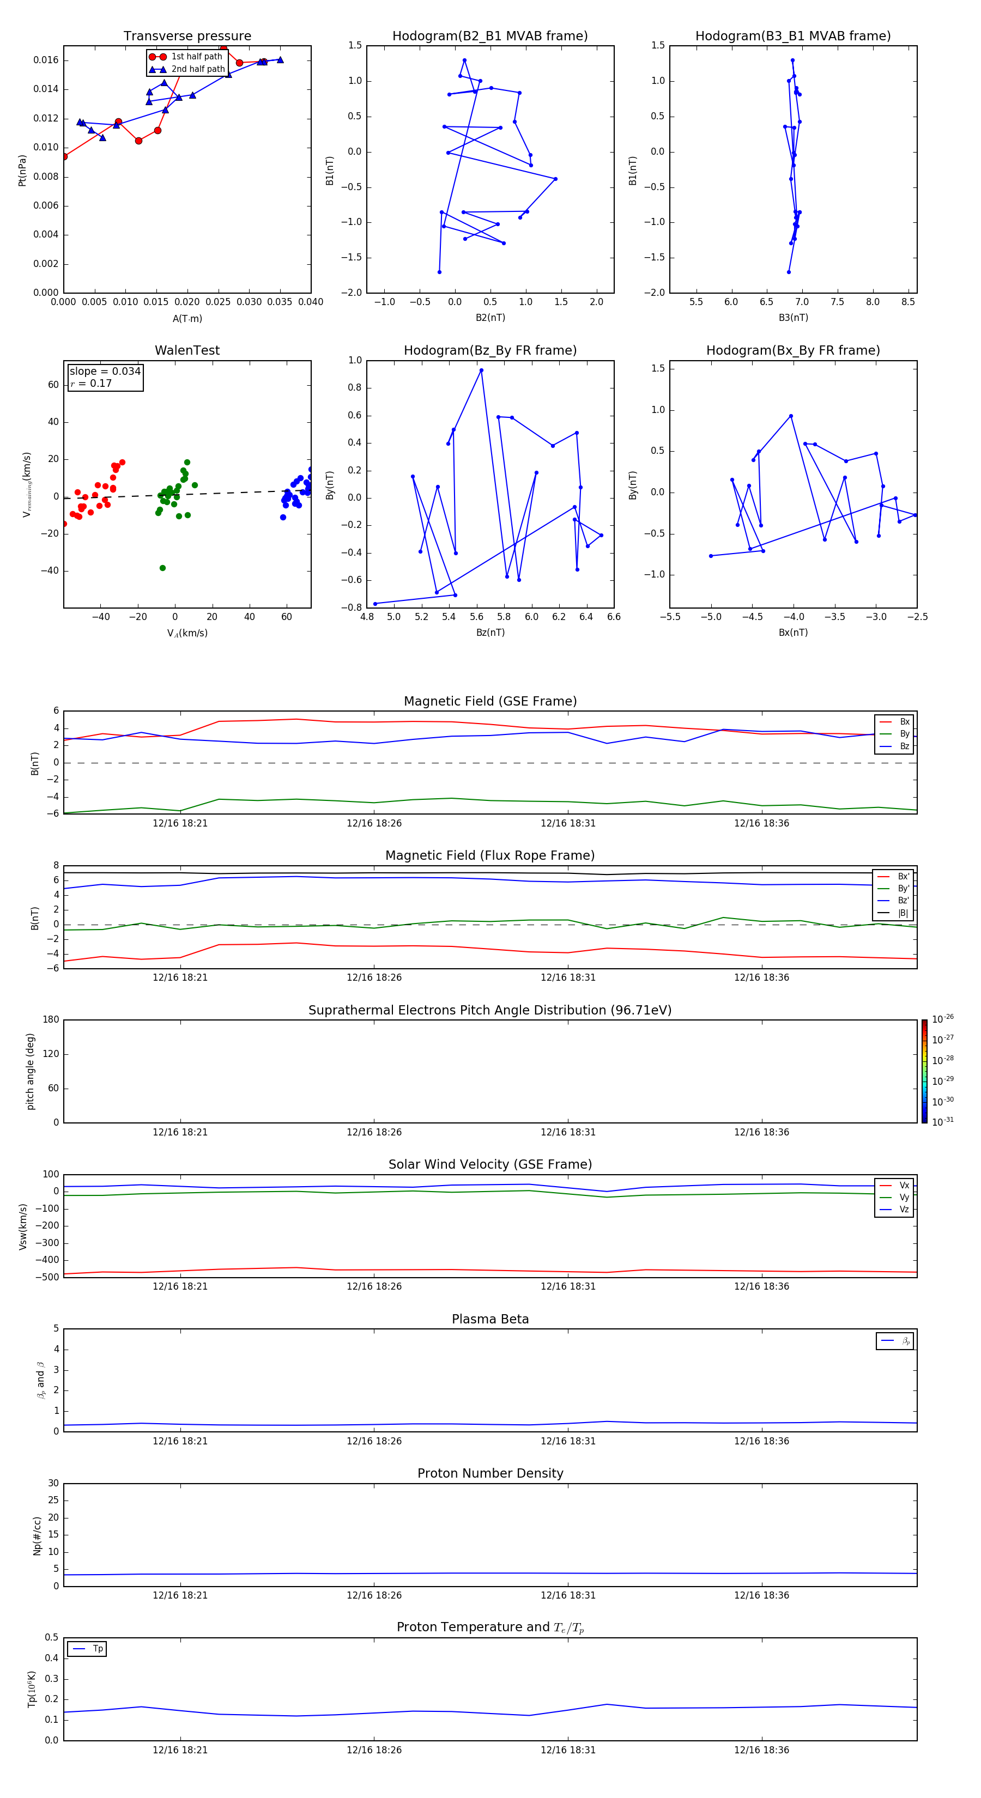981x1798 pixels.
Task: Click the 'Proton Number Density' title
Action: 490,1473
